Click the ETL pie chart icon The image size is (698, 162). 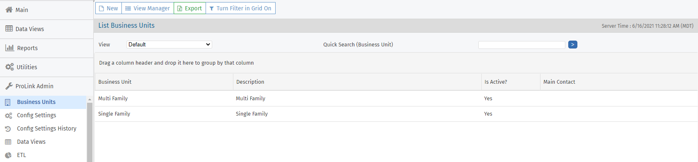point(8,155)
